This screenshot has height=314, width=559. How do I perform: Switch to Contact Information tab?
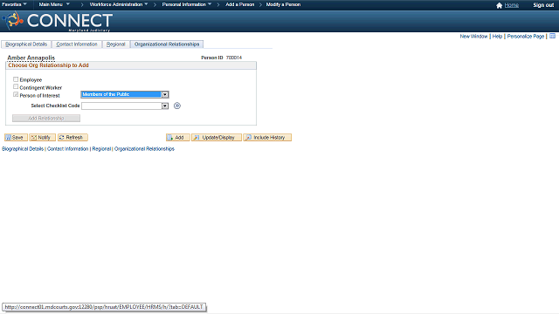tap(77, 44)
